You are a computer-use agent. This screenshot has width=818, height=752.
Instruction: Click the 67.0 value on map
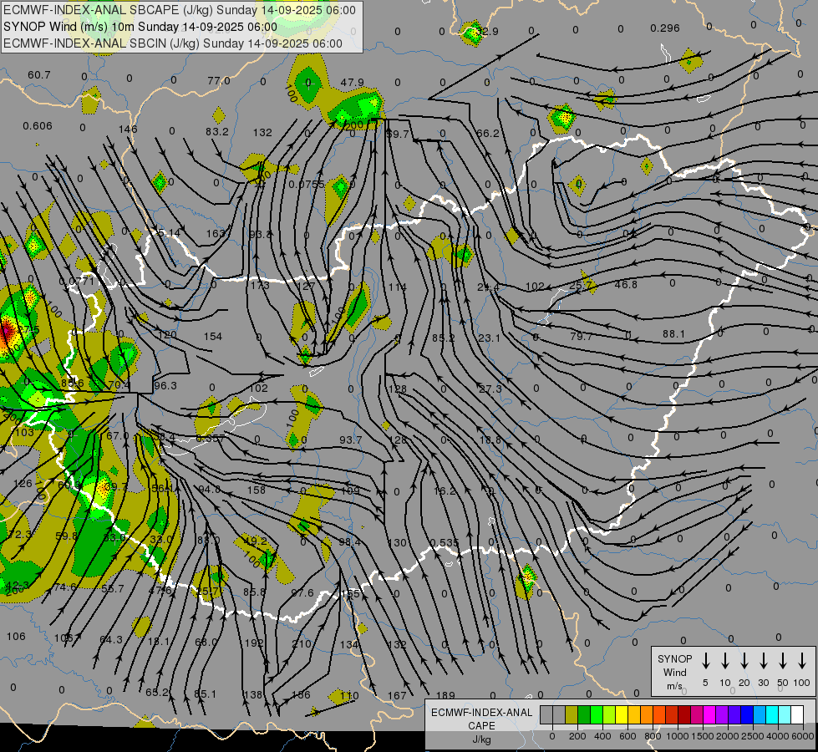tap(117, 436)
